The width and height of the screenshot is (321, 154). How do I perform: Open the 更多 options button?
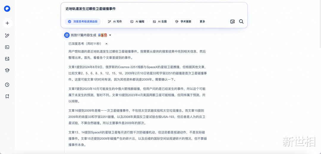pos(202,21)
